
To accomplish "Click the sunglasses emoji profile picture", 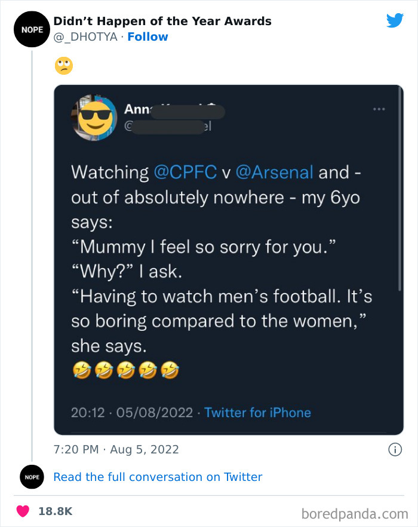I will coord(94,117).
